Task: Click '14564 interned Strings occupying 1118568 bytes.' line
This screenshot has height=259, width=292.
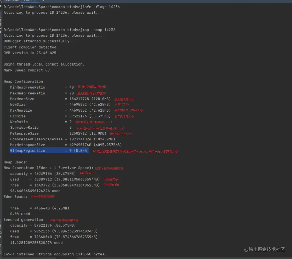Action: click(x=55, y=254)
